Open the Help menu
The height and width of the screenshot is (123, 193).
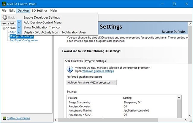(54, 10)
